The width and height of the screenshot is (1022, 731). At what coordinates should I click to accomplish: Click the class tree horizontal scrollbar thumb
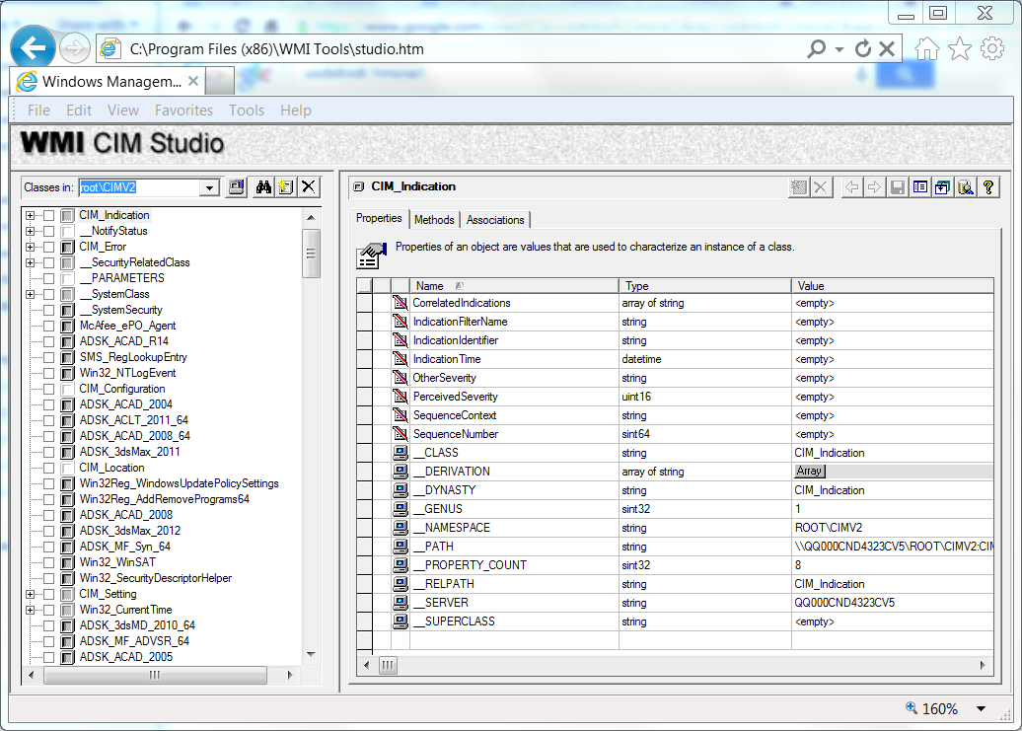coord(155,676)
